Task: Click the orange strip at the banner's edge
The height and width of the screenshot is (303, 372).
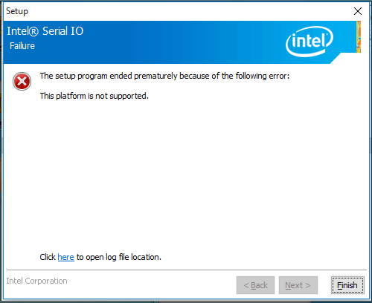Action: (359, 36)
